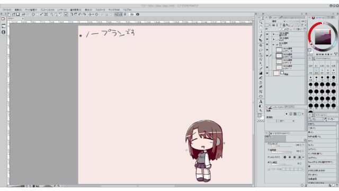Pick a color in the color wheel square

pyautogui.click(x=323, y=37)
